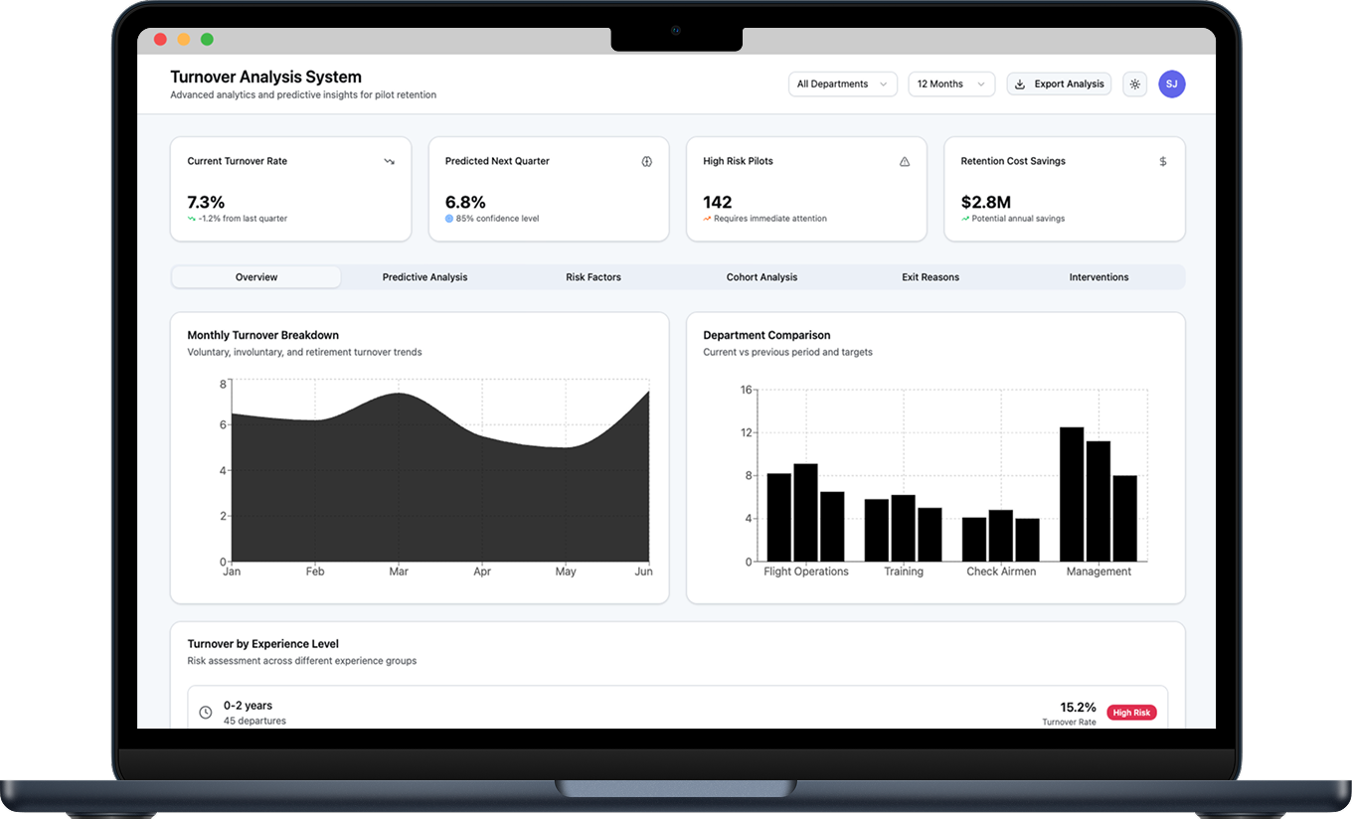The height and width of the screenshot is (819, 1352).
Task: Open the Risk Factors tab
Action: [x=592, y=276]
